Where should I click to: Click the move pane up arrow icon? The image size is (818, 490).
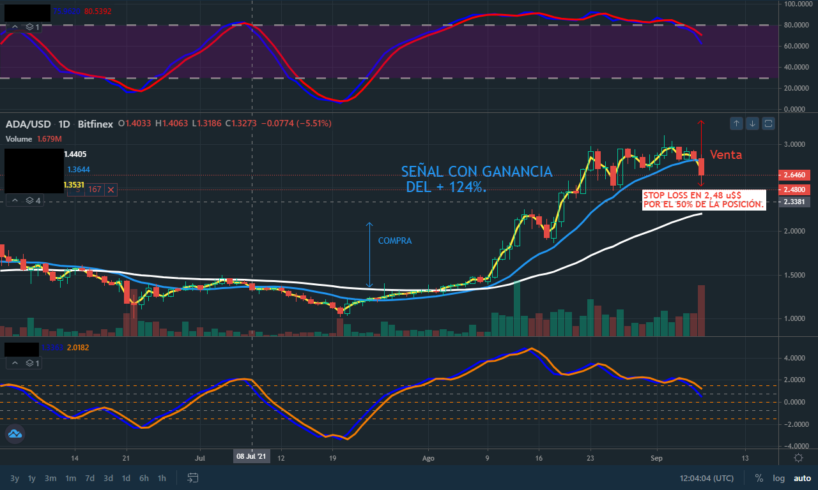736,123
